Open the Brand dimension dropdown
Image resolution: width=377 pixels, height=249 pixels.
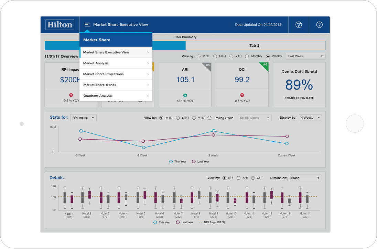click(x=305, y=178)
